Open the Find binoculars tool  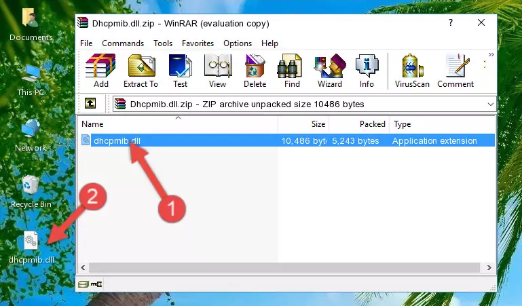[x=292, y=71]
